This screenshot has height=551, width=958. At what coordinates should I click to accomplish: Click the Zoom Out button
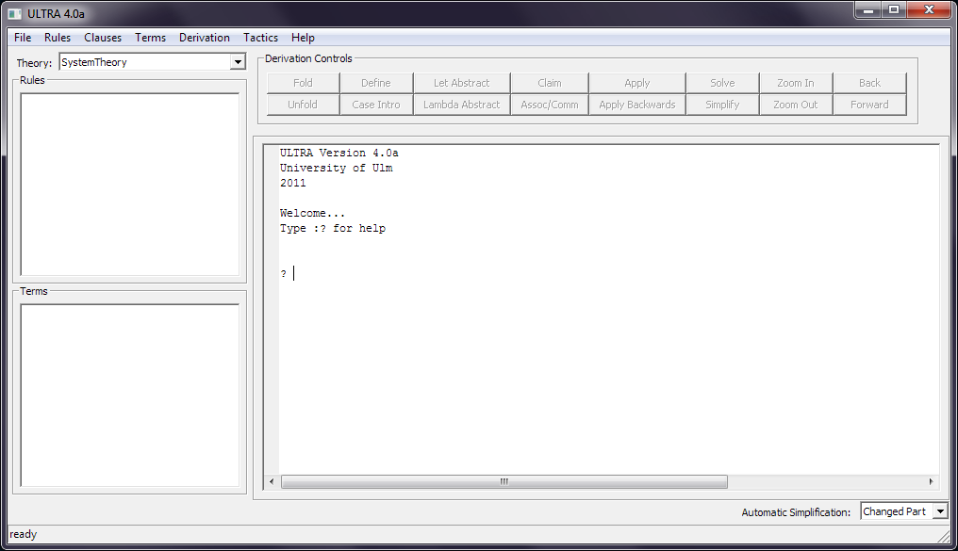796,105
